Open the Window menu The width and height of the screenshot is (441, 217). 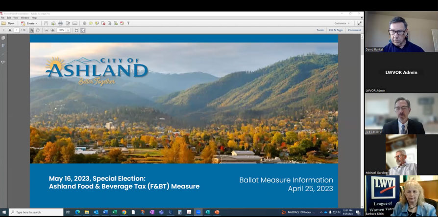point(25,18)
